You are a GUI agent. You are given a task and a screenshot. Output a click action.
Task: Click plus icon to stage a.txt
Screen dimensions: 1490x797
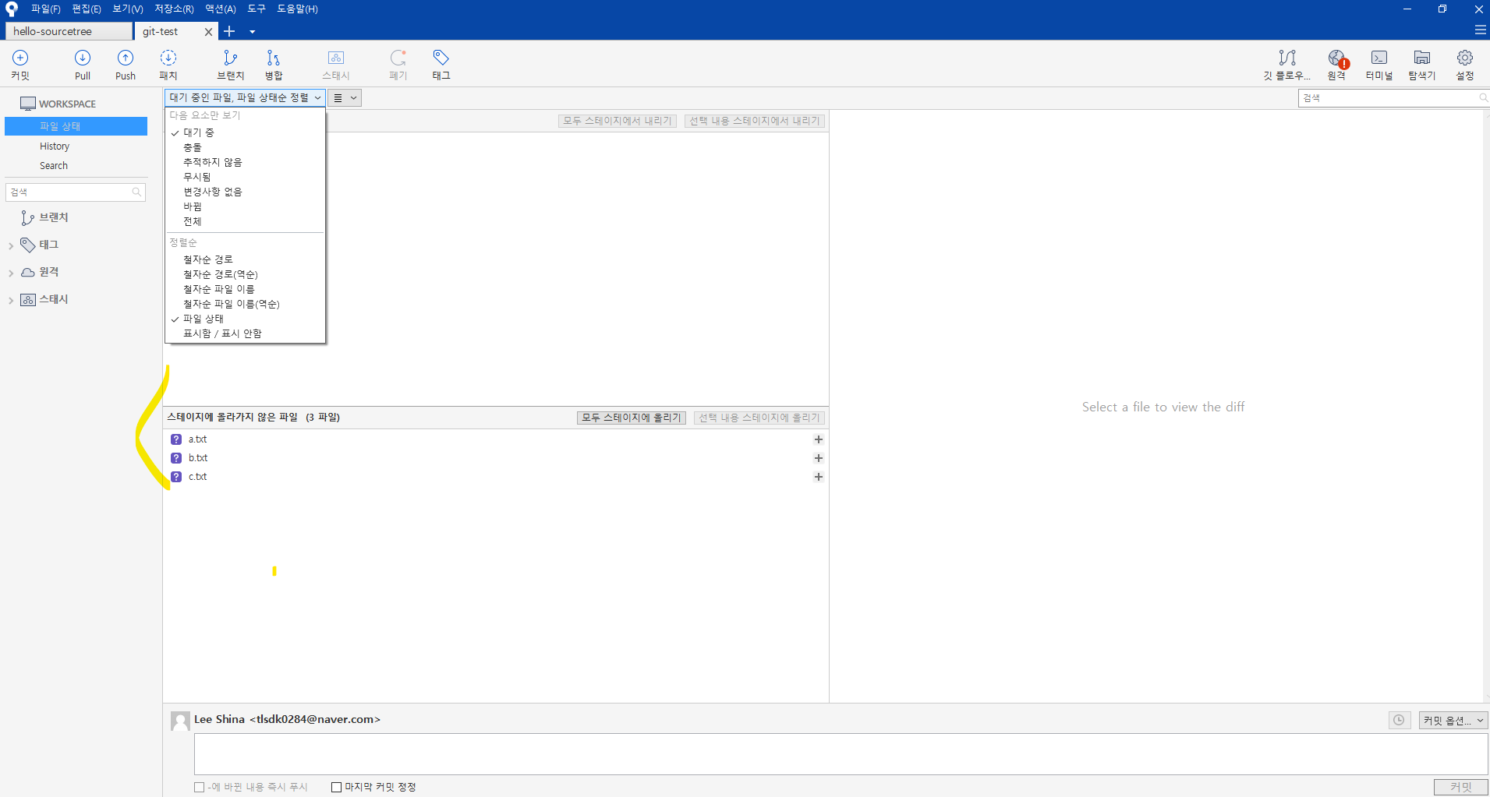(x=819, y=439)
